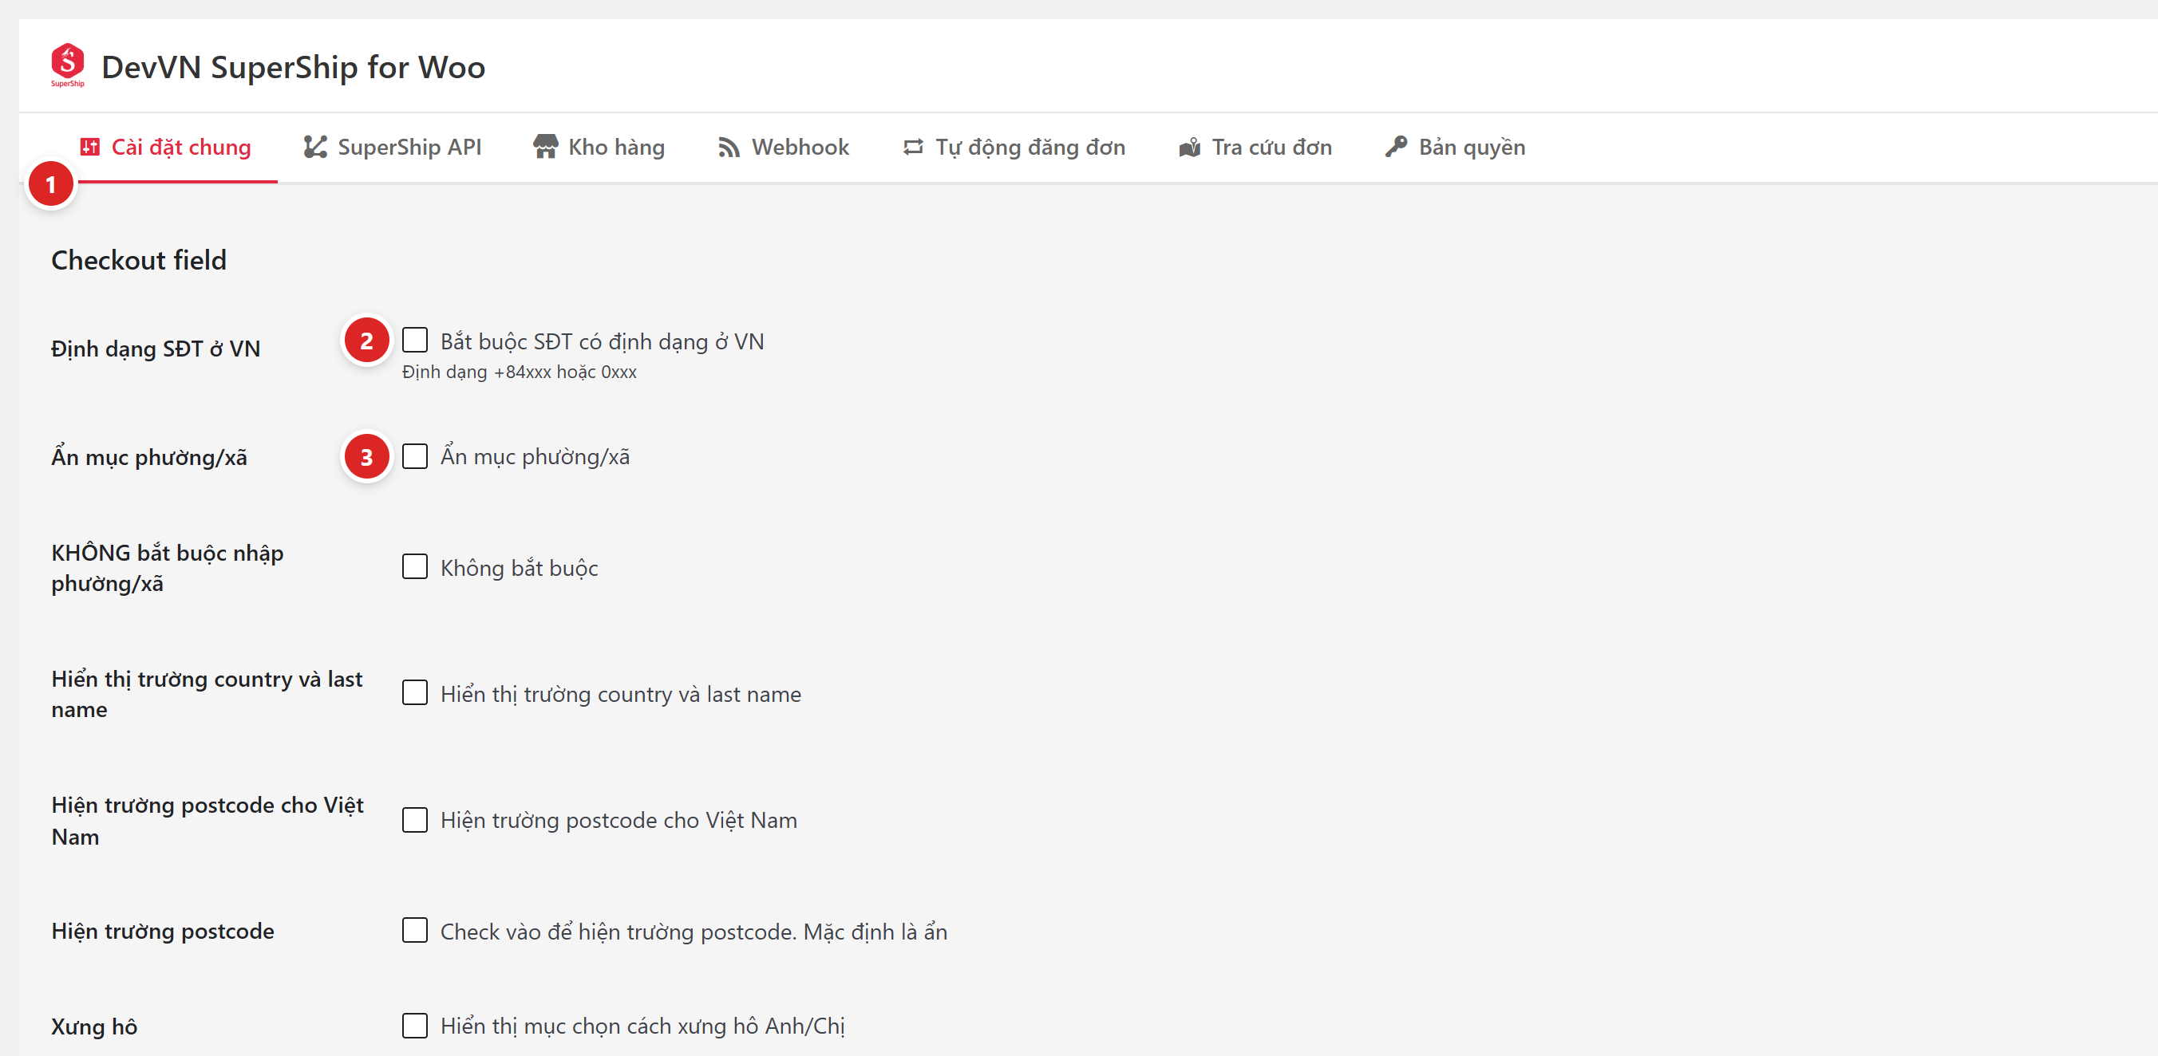Open the Cài đặt chung tab
The width and height of the screenshot is (2158, 1056).
(x=166, y=148)
